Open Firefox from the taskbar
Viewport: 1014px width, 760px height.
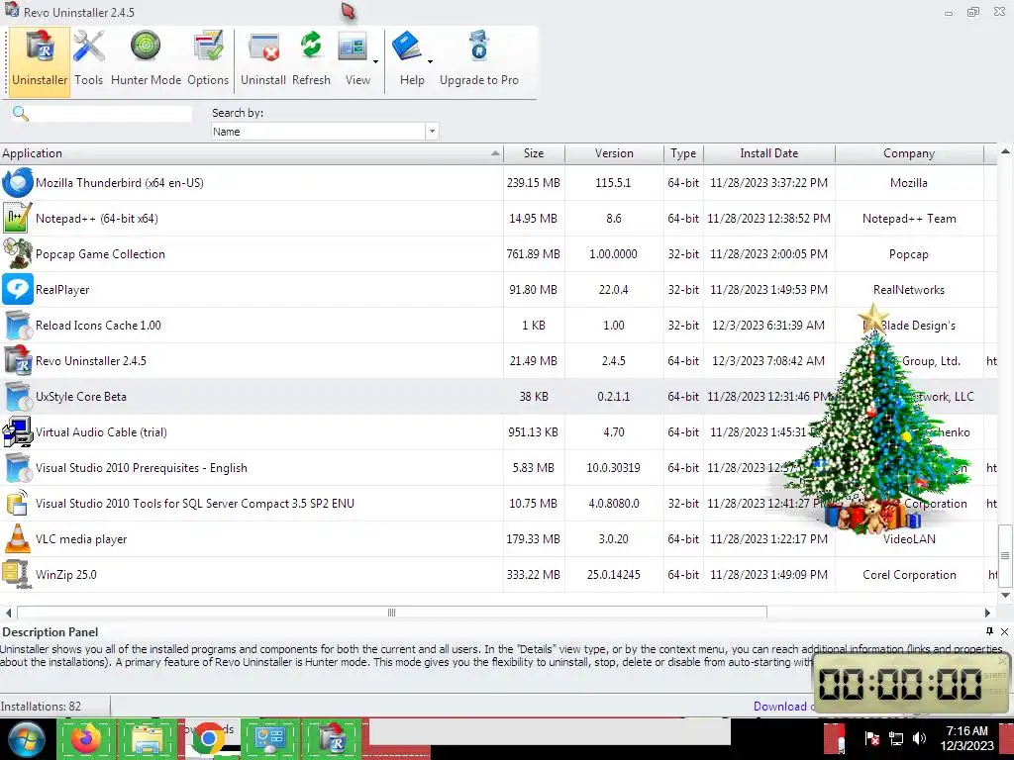[x=86, y=738]
